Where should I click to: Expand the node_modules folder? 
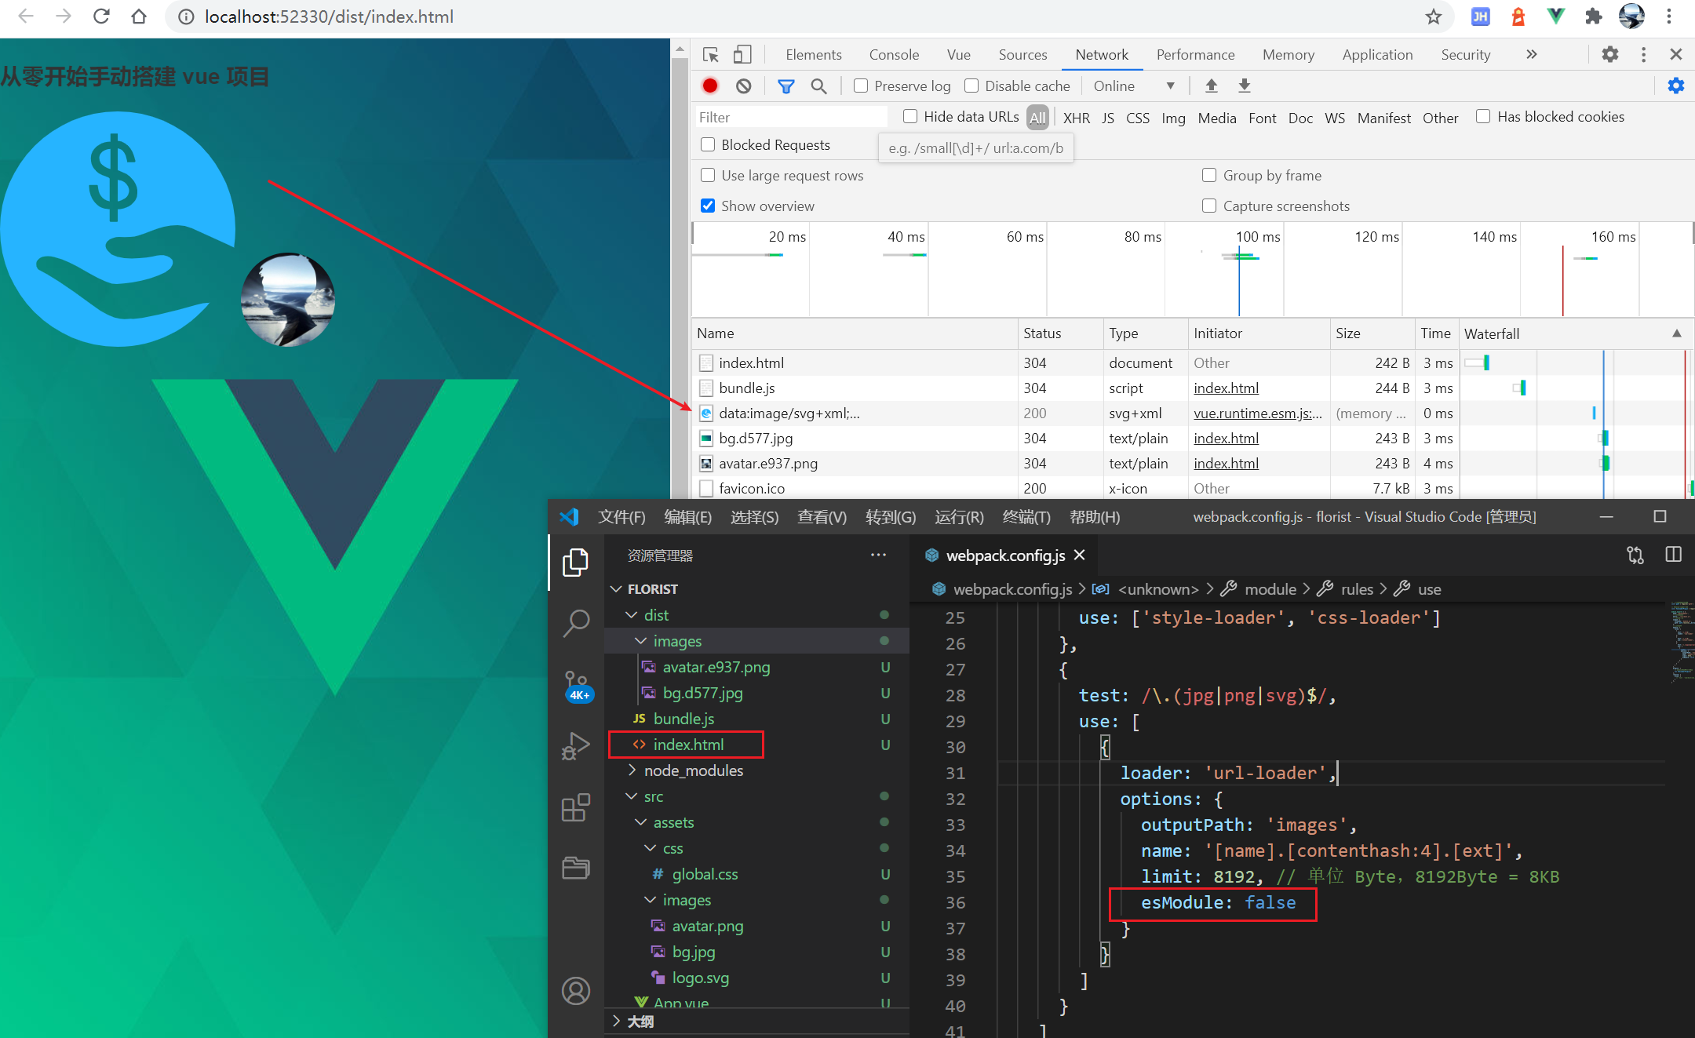tap(693, 770)
